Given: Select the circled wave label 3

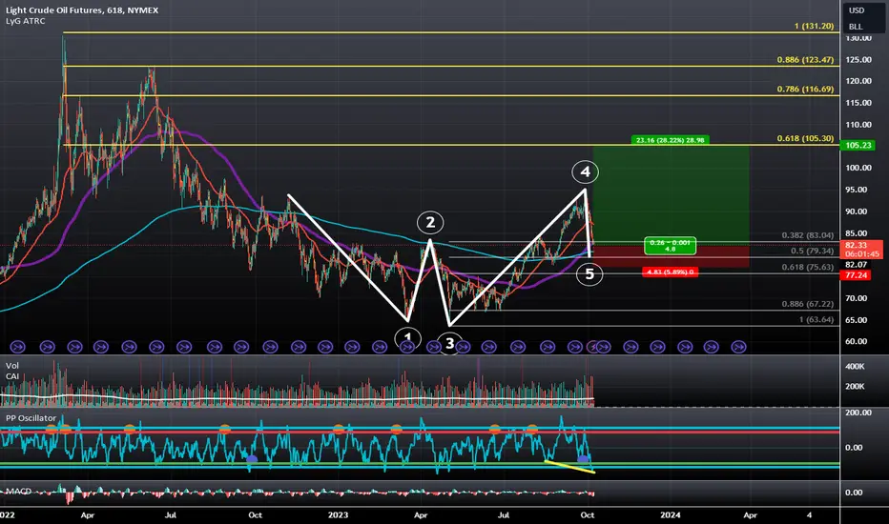Looking at the screenshot, I should pyautogui.click(x=449, y=343).
